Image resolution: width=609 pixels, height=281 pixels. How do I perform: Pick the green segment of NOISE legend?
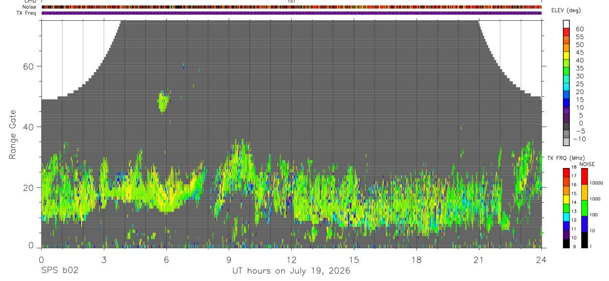[584, 208]
